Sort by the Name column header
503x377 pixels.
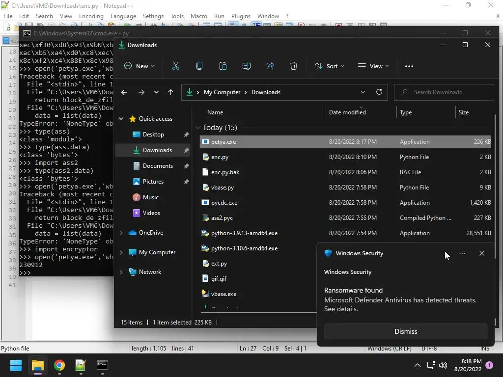point(215,112)
